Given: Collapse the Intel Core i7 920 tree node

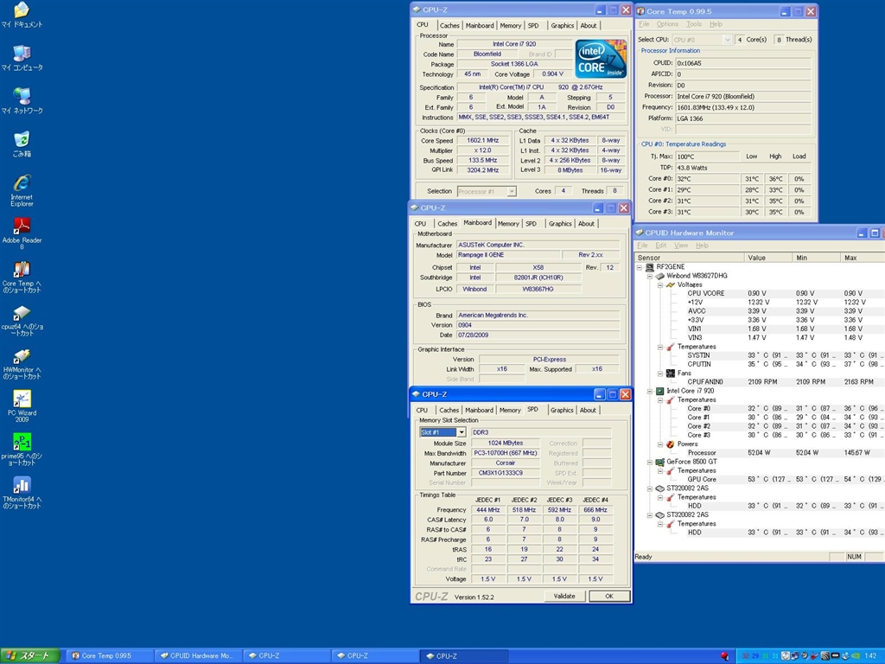Looking at the screenshot, I should coord(648,391).
